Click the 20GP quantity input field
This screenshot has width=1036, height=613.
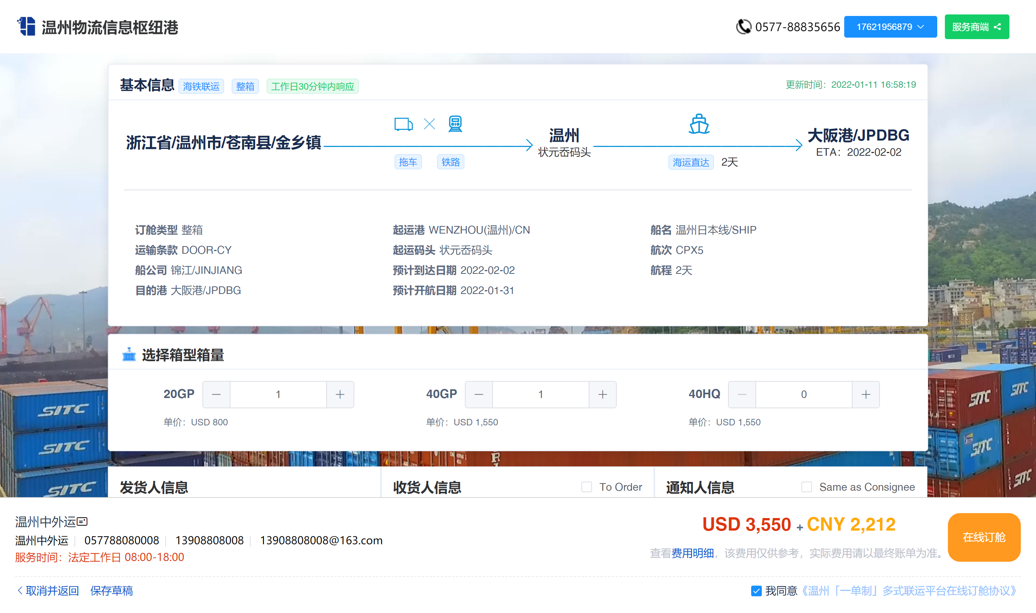(278, 395)
